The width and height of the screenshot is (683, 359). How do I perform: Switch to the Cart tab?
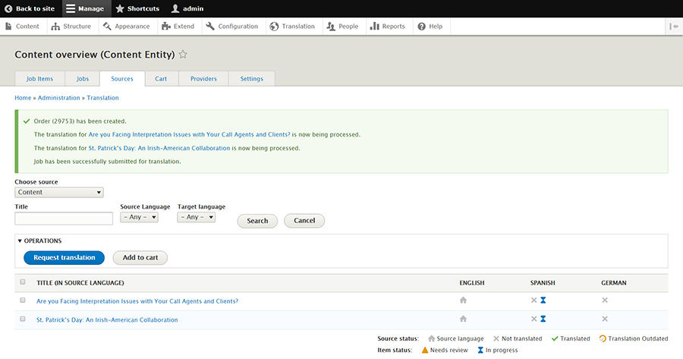tap(161, 79)
